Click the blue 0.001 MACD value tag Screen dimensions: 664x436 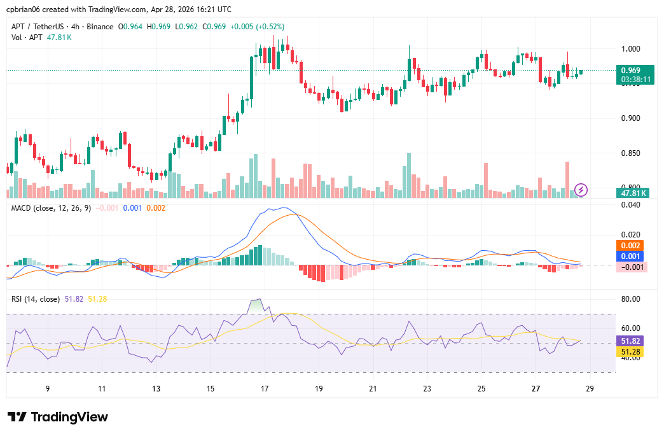click(633, 257)
